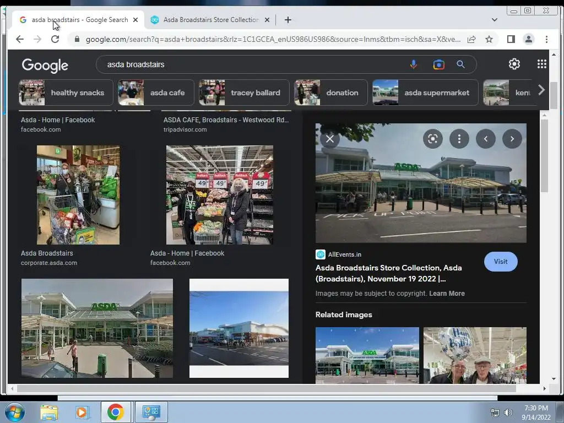
Task: Launch Windows Media Player from taskbar
Action: [82, 412]
